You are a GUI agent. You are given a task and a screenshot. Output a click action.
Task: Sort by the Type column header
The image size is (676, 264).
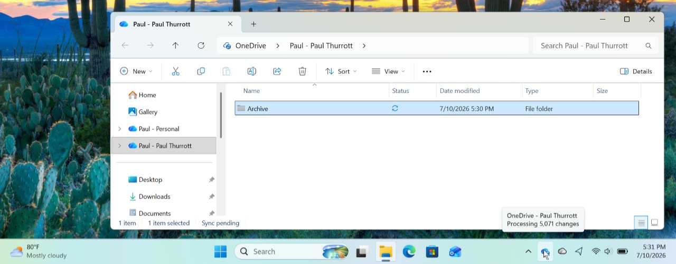(558, 91)
